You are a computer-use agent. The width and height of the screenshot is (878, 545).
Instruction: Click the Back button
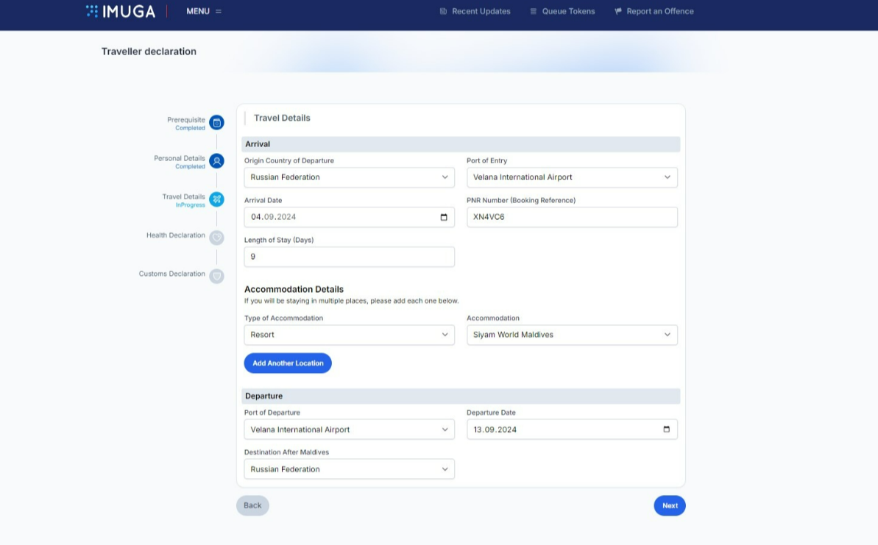[252, 505]
